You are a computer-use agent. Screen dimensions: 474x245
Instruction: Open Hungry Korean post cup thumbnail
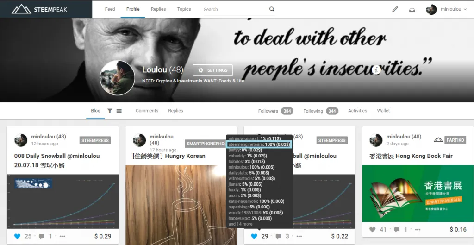click(181, 205)
